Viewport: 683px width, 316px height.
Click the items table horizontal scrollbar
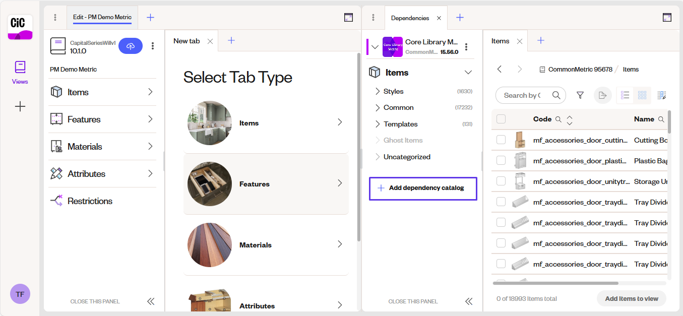pos(555,283)
